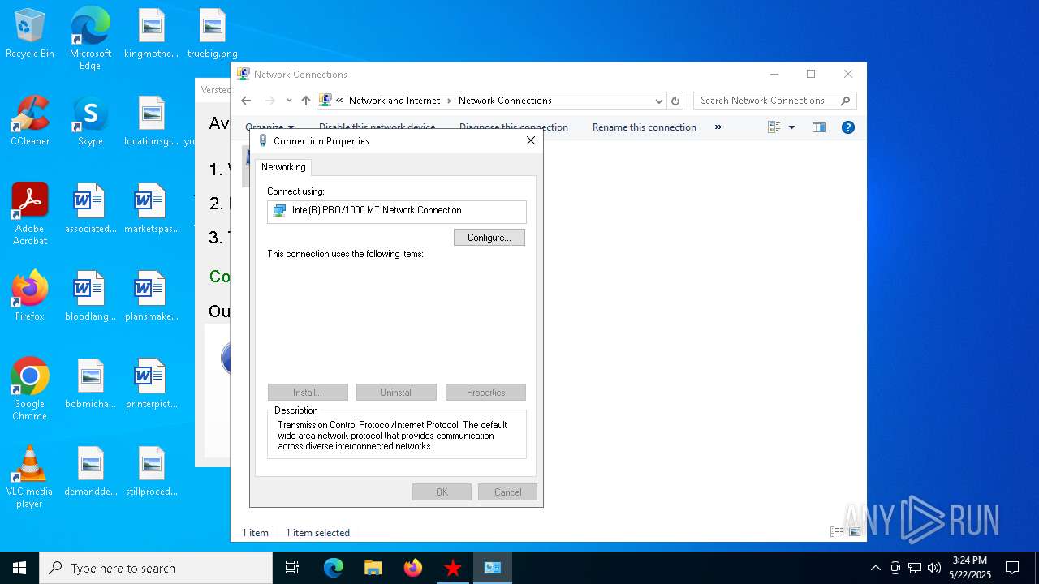Select the bobmicha... image file
The width and height of the screenshot is (1039, 584).
pos(90,384)
